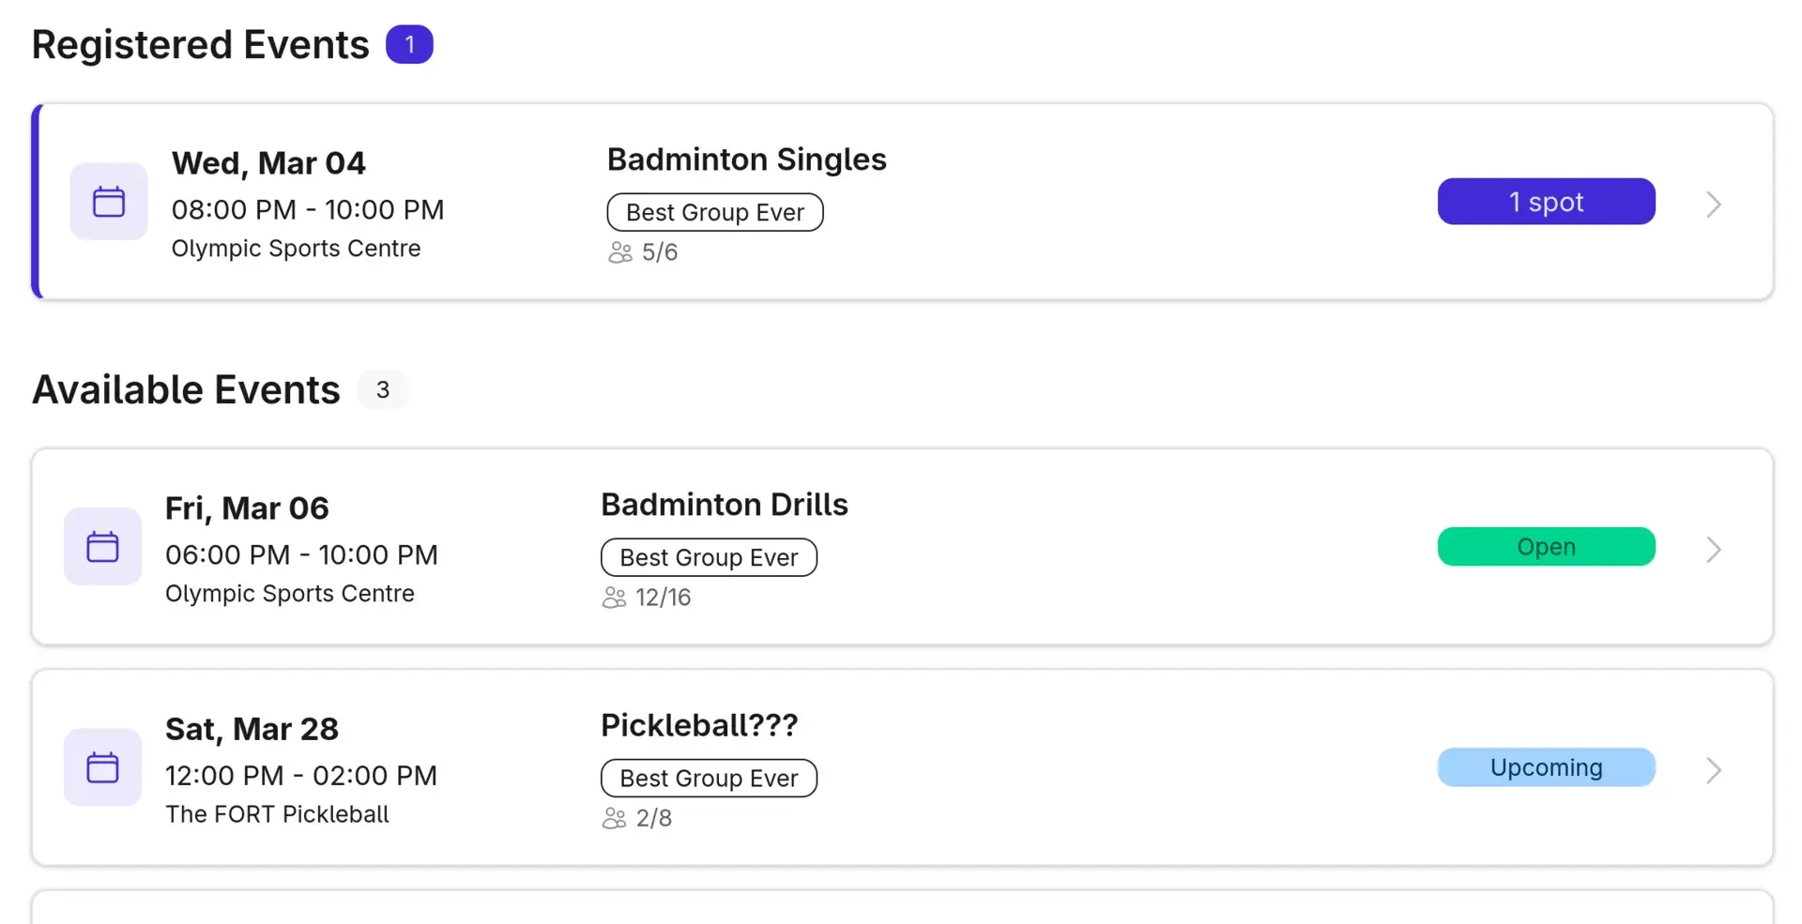
Task: Select the Best Group Ever tag under Badminton Drills
Action: point(709,556)
